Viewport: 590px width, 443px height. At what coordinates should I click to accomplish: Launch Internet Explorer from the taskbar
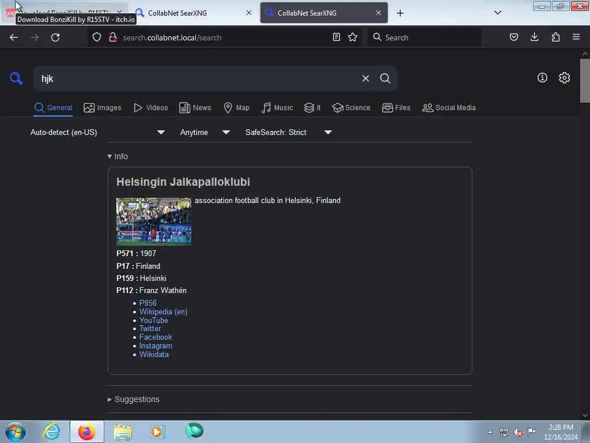(51, 431)
